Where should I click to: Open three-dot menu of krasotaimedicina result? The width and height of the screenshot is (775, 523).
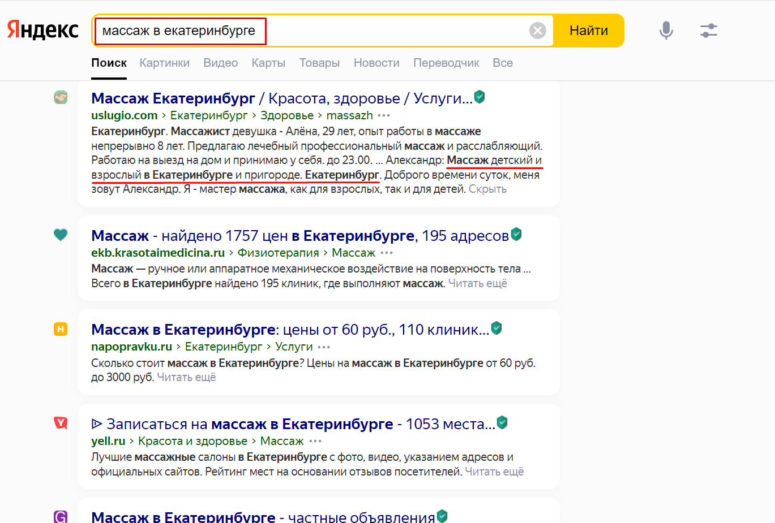pyautogui.click(x=387, y=253)
